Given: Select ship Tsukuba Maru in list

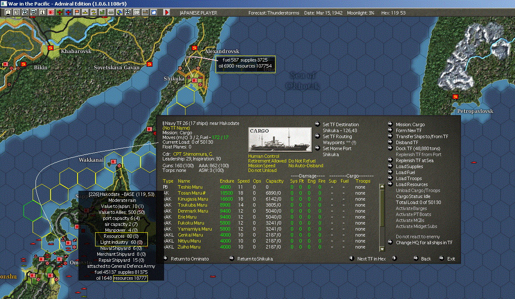Looking at the screenshot, I should pyautogui.click(x=192, y=205).
